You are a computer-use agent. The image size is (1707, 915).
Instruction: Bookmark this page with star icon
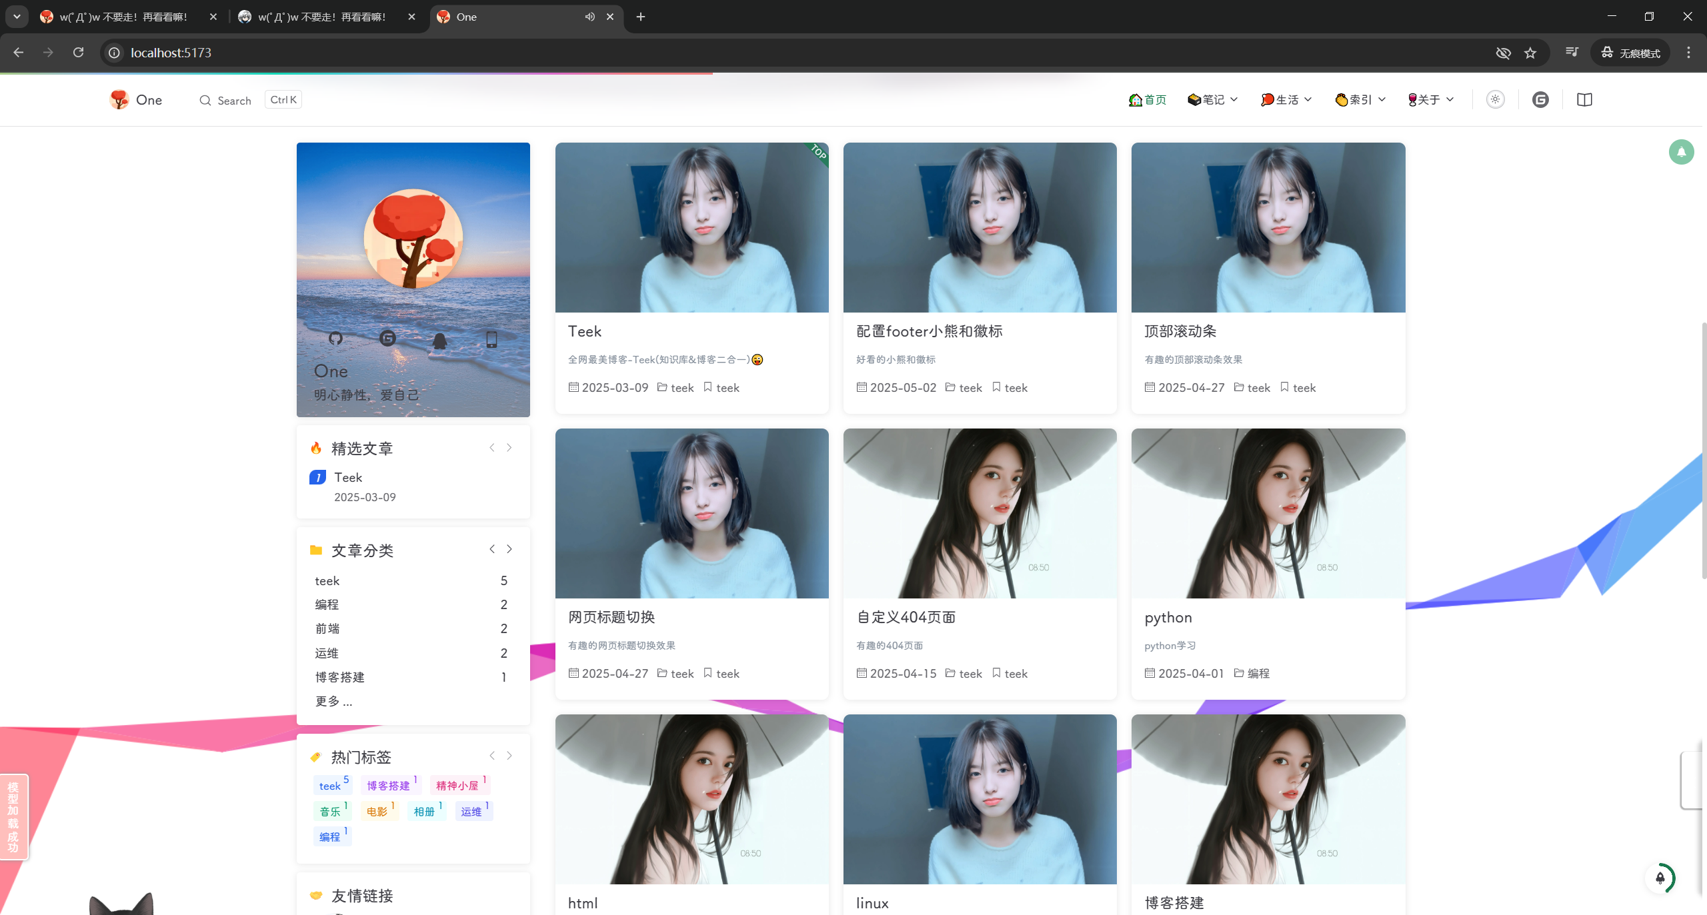pos(1530,53)
